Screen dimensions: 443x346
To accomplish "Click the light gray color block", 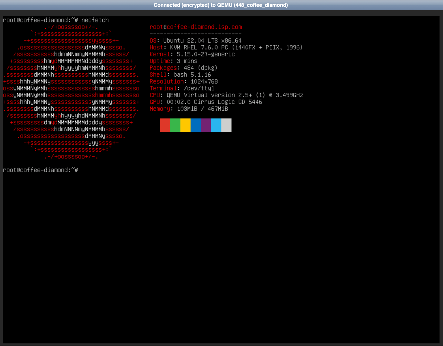I will pyautogui.click(x=226, y=125).
